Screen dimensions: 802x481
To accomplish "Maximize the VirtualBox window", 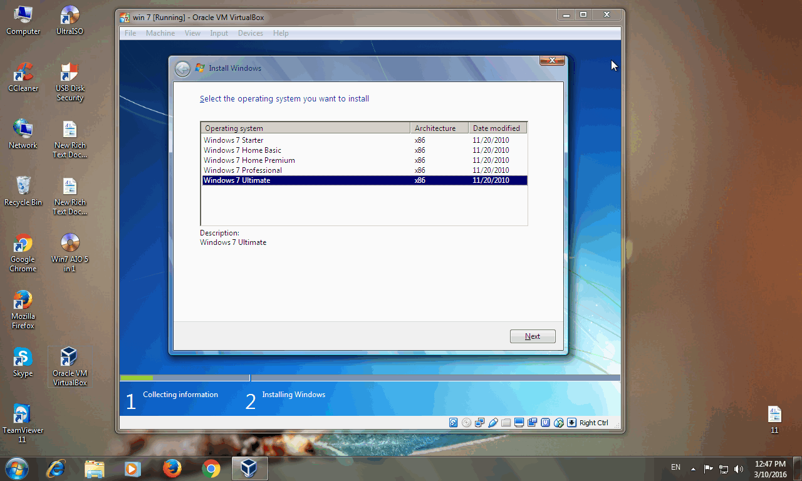I will (583, 14).
